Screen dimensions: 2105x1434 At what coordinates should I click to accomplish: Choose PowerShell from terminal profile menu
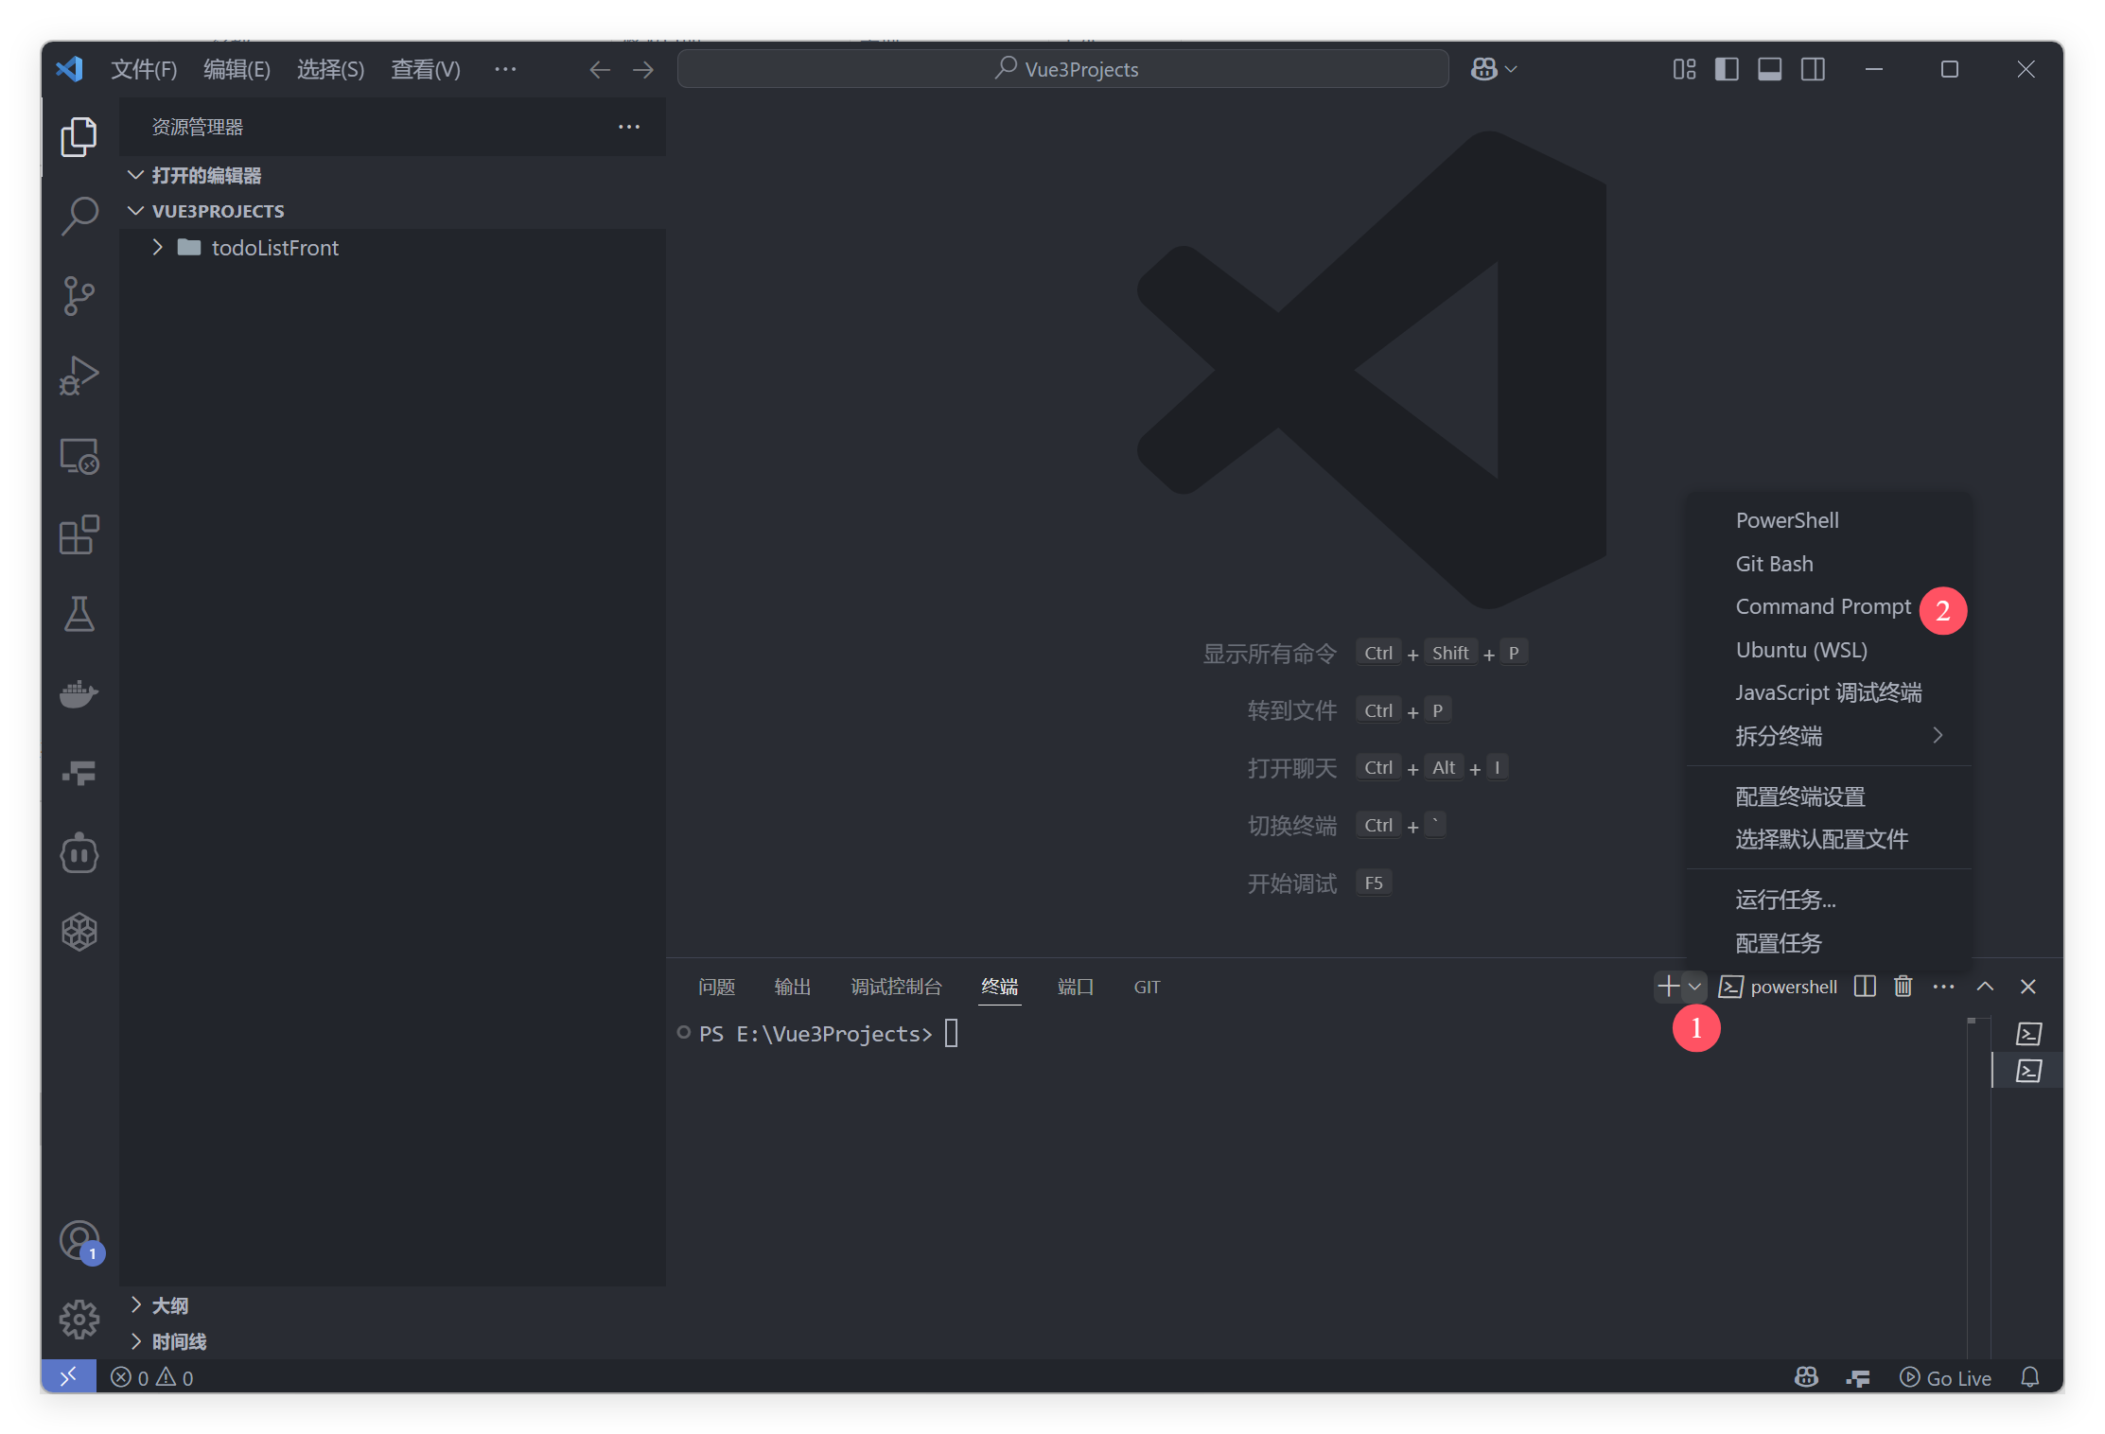point(1830,520)
